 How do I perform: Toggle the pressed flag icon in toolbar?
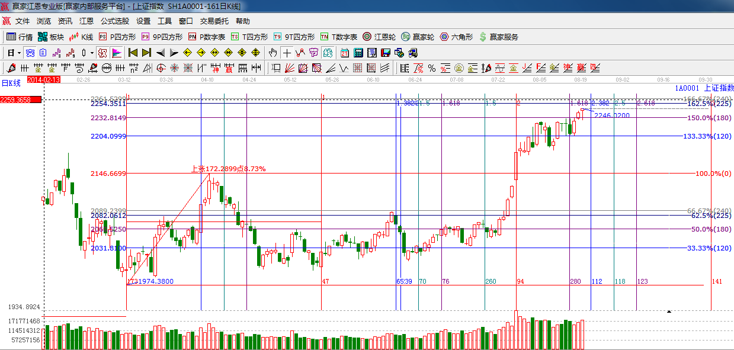tap(117, 53)
